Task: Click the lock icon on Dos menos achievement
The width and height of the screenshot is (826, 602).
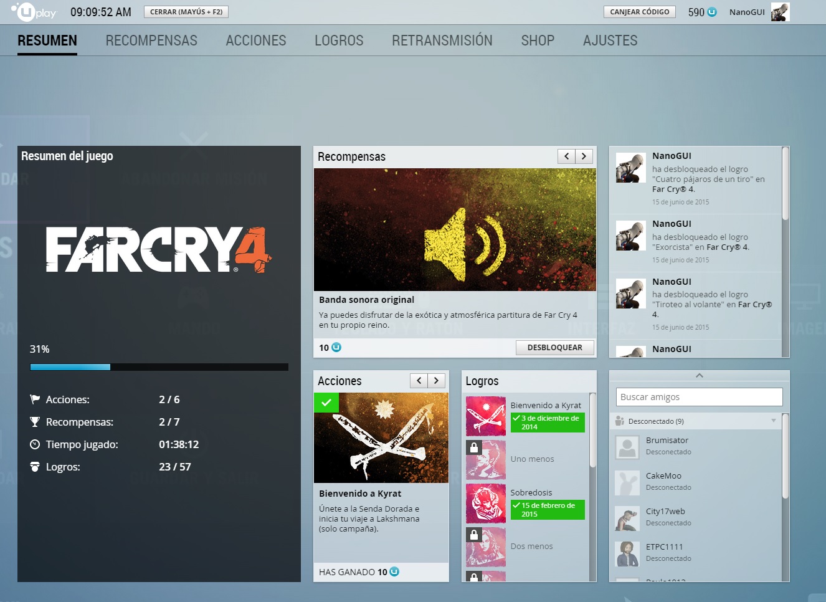Action: click(x=473, y=534)
